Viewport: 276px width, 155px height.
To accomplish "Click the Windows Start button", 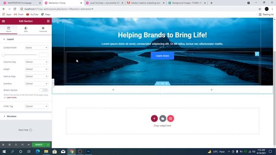I will click(4, 152).
